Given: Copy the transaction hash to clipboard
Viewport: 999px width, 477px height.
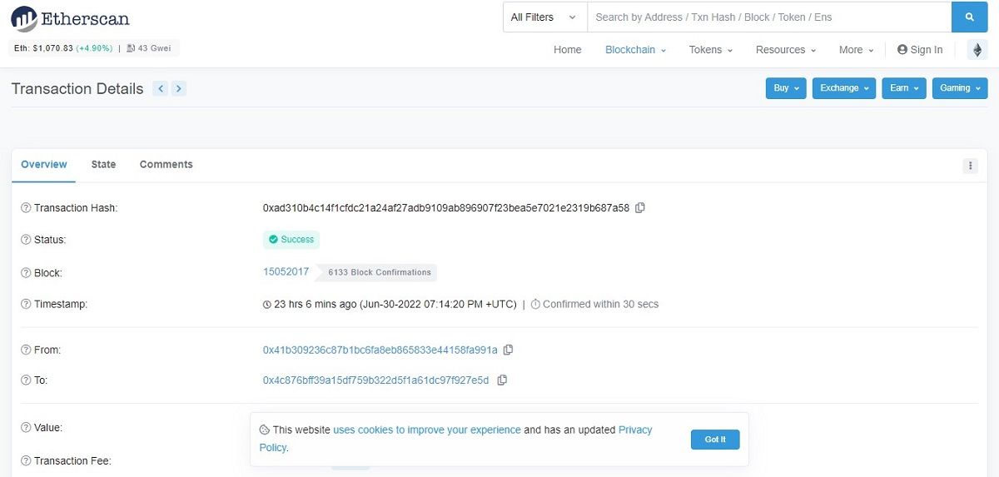Looking at the screenshot, I should (640, 207).
